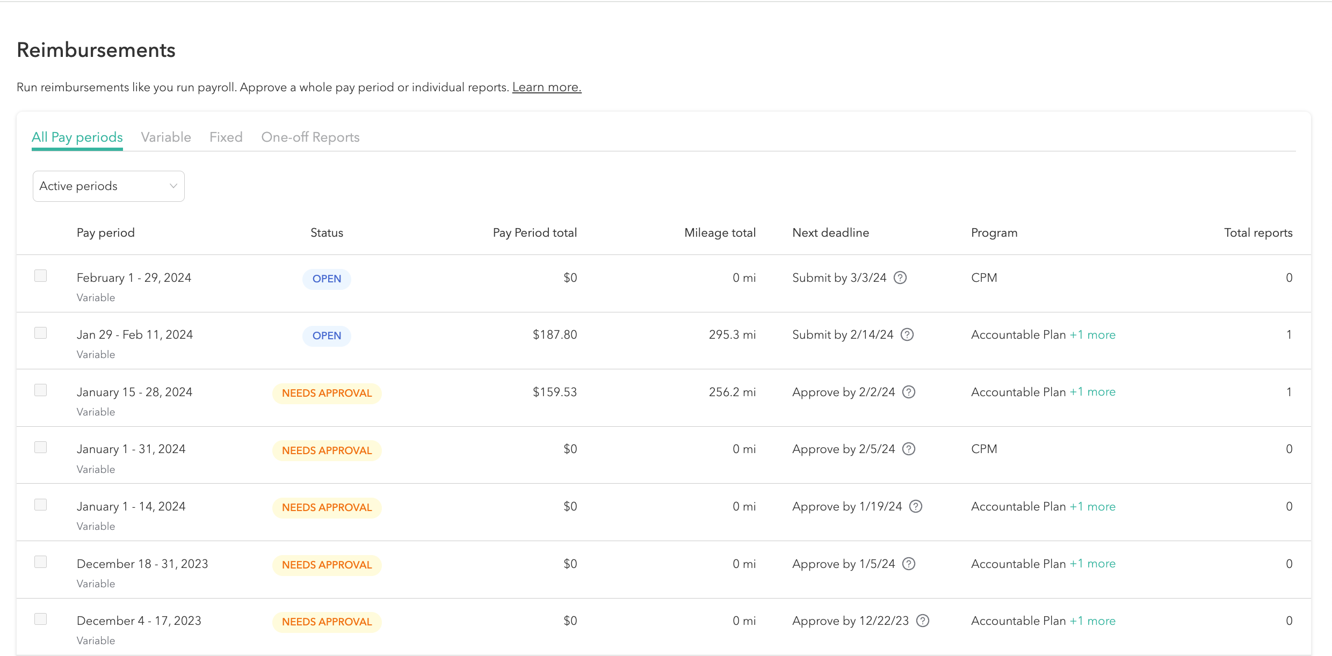Click the Learn more link
Image resolution: width=1332 pixels, height=656 pixels.
pyautogui.click(x=546, y=87)
